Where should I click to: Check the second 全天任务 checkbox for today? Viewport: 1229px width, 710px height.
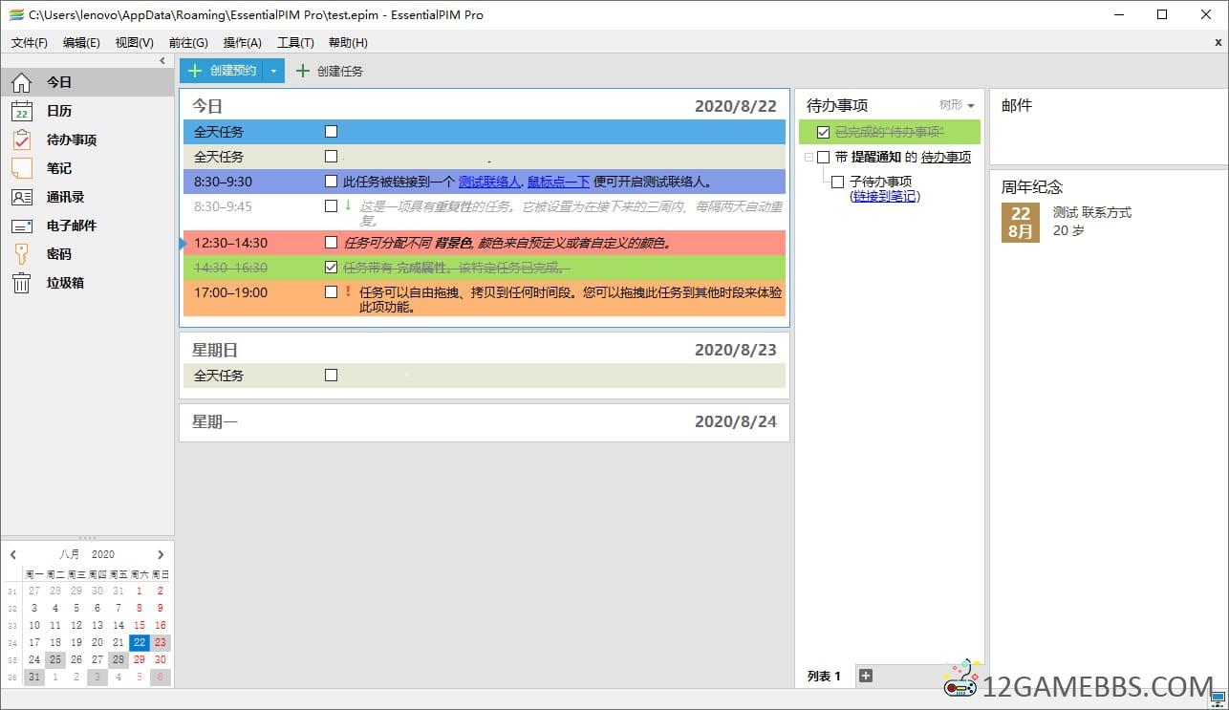(331, 156)
